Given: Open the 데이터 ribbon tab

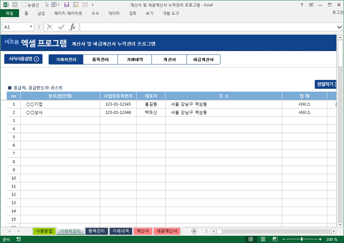Looking at the screenshot, I should [x=114, y=13].
